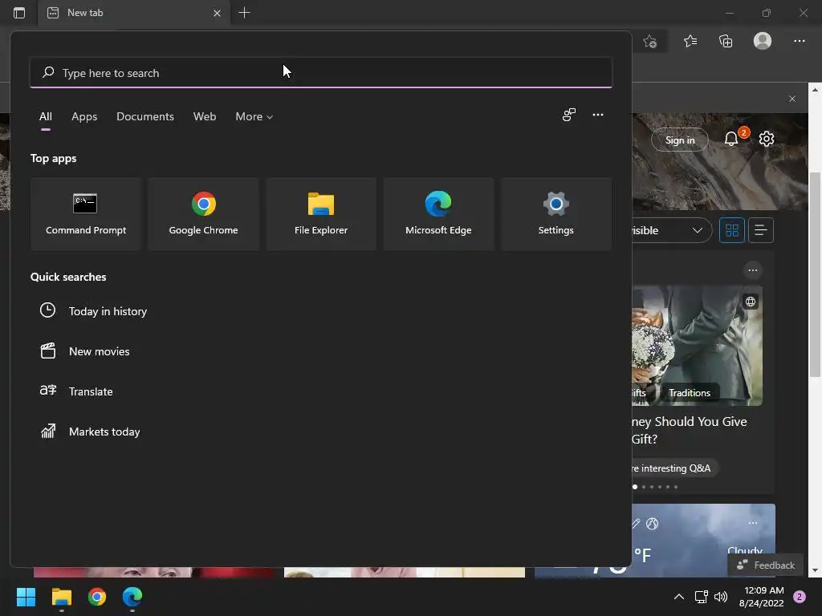Viewport: 822px width, 616px height.
Task: Switch to the Web search tab
Action: 205,117
